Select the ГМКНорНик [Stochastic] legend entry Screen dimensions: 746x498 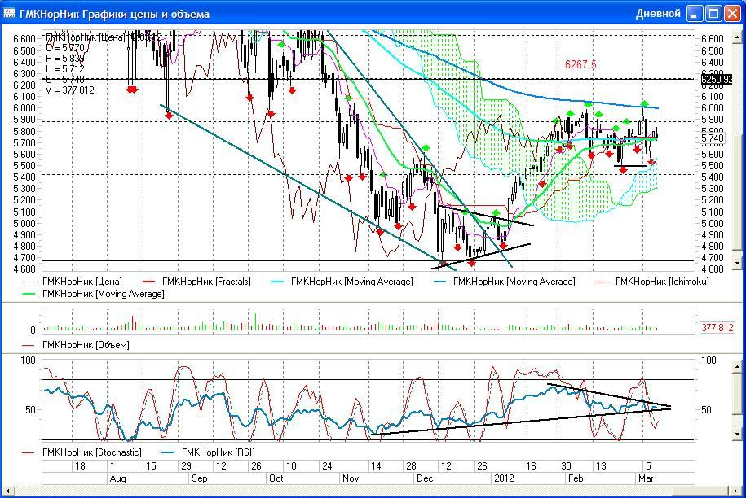[82, 452]
